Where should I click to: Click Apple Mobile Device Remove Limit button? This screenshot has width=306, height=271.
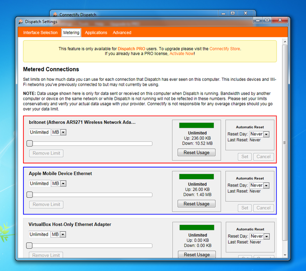click(x=46, y=205)
